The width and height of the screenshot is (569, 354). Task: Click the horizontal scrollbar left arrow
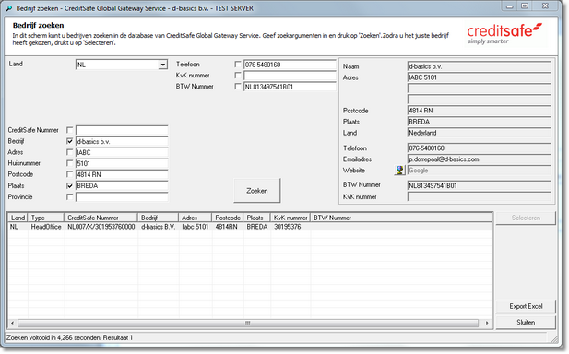click(x=13, y=323)
